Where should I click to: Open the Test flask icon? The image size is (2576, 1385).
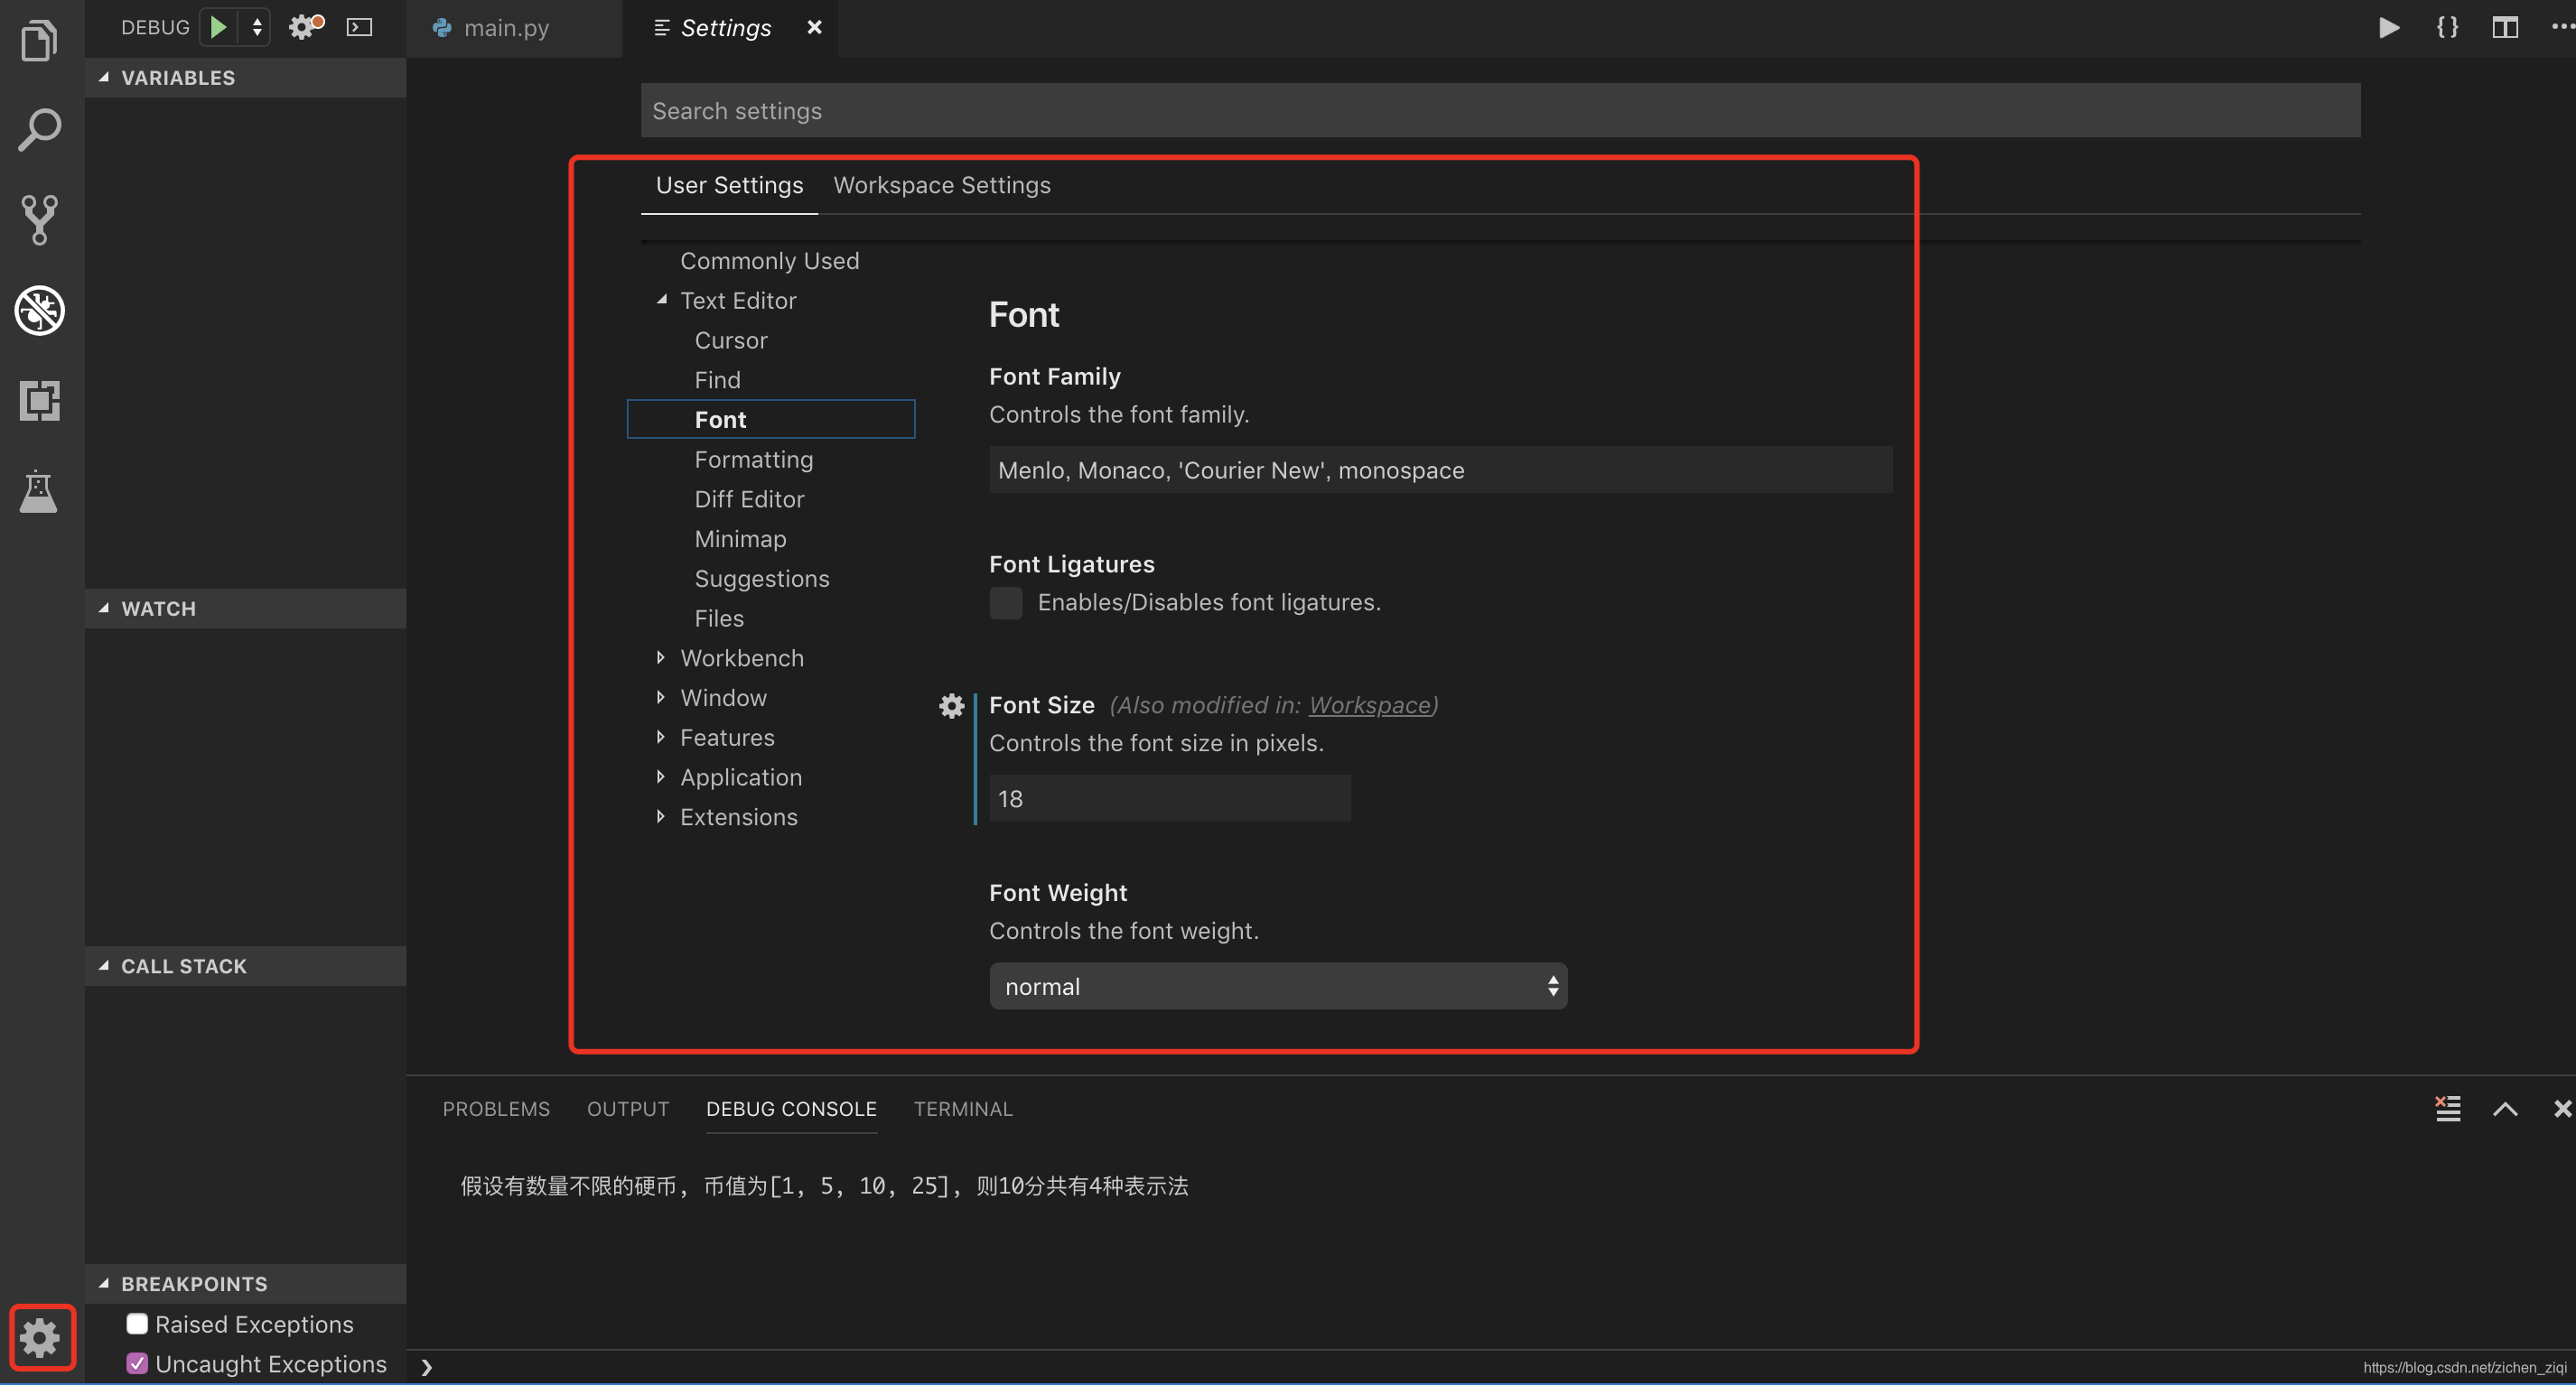tap(39, 490)
